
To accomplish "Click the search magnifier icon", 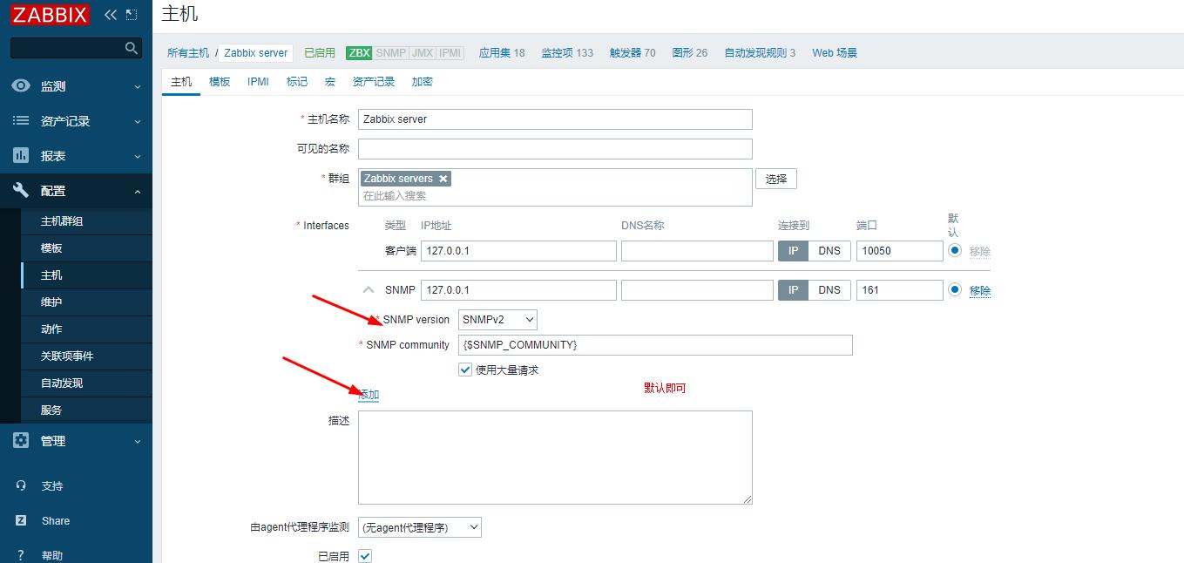I will pyautogui.click(x=132, y=48).
